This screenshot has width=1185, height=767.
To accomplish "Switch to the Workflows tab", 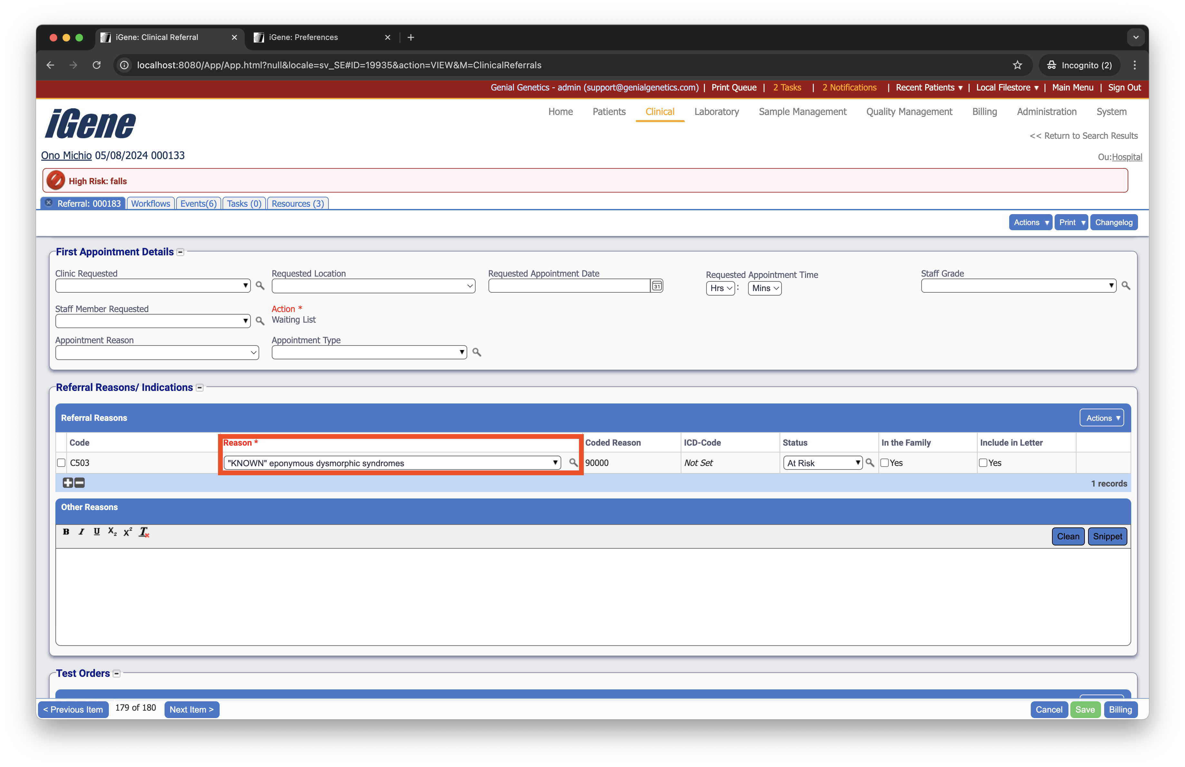I will click(x=150, y=204).
